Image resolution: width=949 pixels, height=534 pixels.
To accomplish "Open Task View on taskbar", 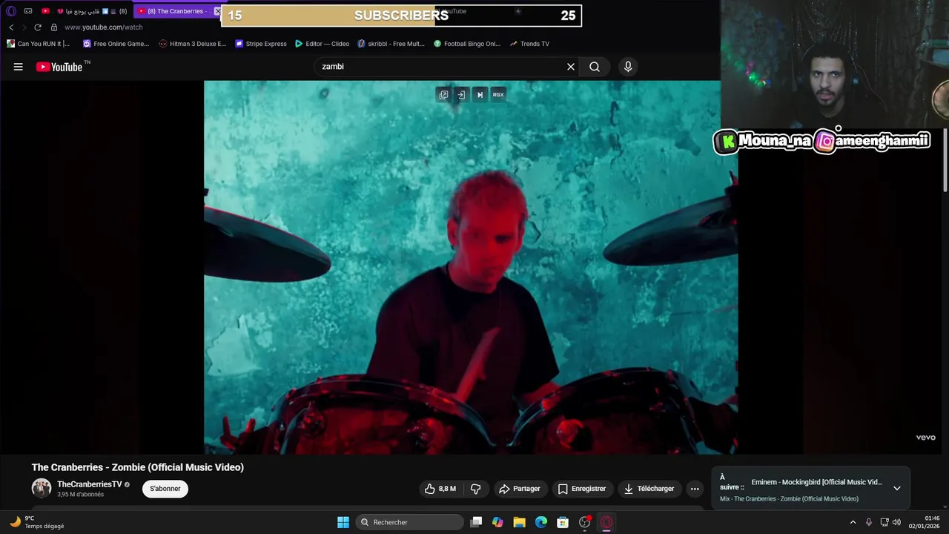I will click(477, 522).
